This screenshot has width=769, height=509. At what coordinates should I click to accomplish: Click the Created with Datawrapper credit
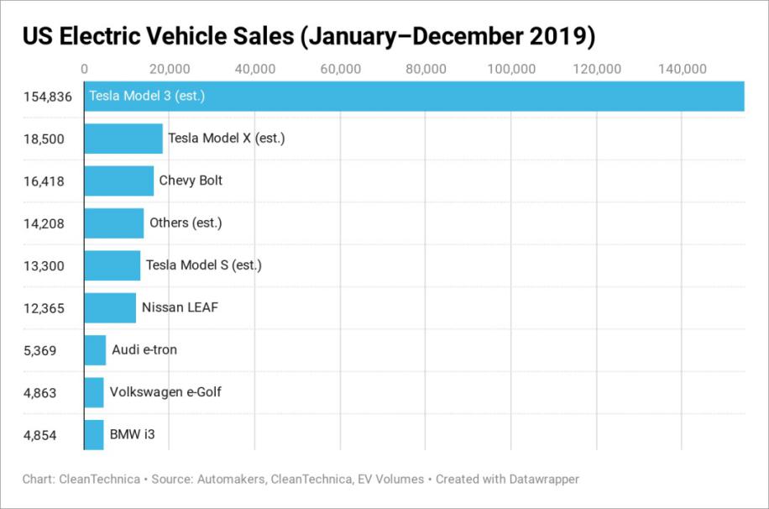(508, 479)
